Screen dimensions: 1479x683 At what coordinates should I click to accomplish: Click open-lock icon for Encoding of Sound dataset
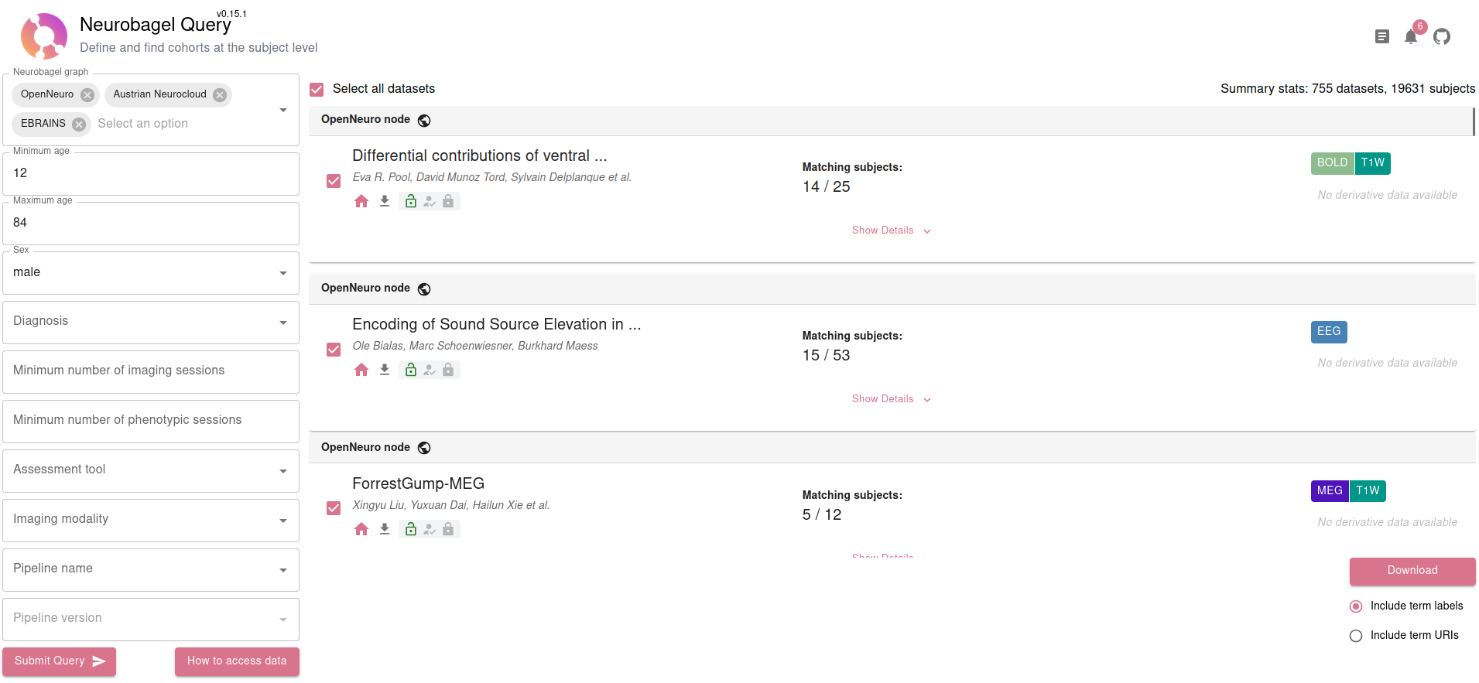pyautogui.click(x=411, y=370)
